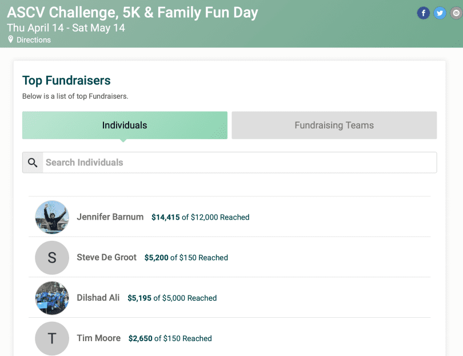
Task: Click the map pin icon by Directions
Action: tap(11, 39)
